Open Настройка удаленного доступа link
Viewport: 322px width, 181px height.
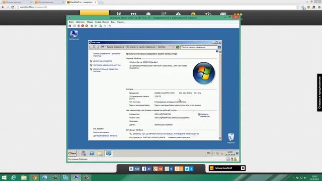pos(107,65)
